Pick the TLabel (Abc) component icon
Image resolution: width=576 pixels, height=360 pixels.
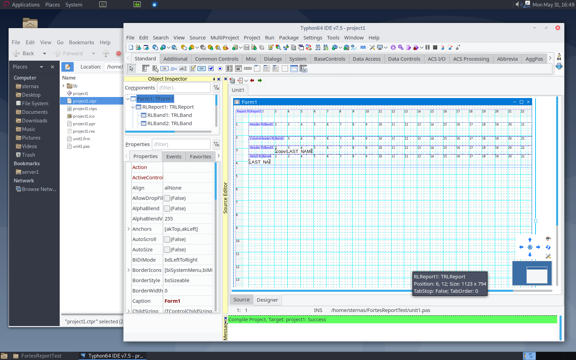[x=174, y=69]
